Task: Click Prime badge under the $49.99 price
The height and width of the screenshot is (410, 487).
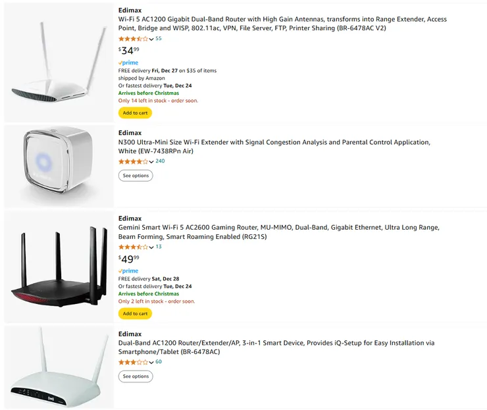Action: click(x=128, y=271)
